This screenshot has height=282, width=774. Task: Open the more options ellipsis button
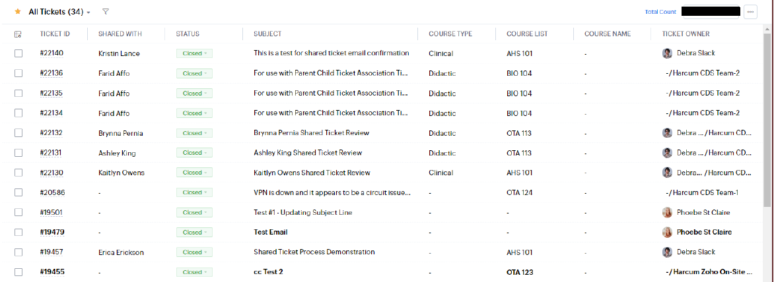tap(750, 12)
